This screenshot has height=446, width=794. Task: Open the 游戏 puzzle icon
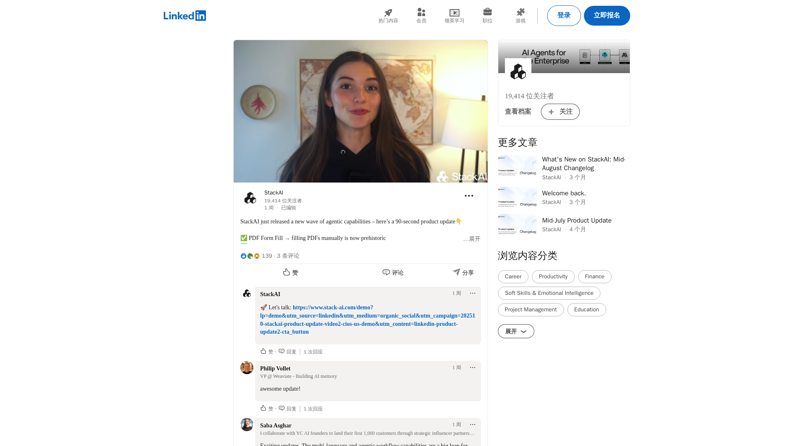pos(520,12)
